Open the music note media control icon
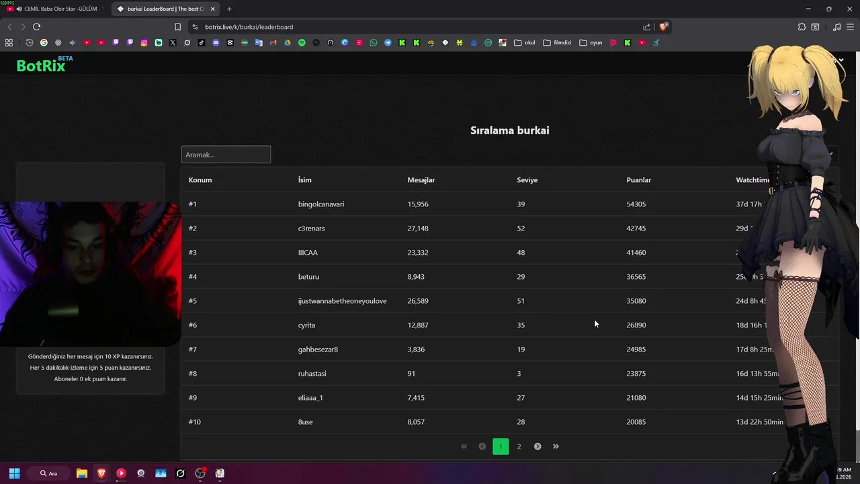 [x=836, y=27]
